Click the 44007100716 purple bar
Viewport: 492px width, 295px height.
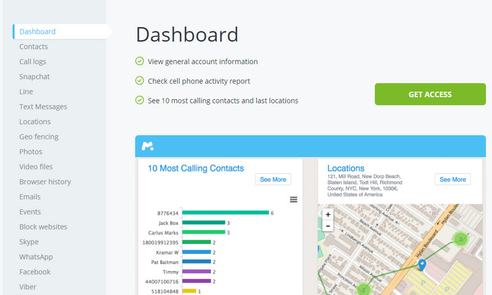click(x=196, y=281)
